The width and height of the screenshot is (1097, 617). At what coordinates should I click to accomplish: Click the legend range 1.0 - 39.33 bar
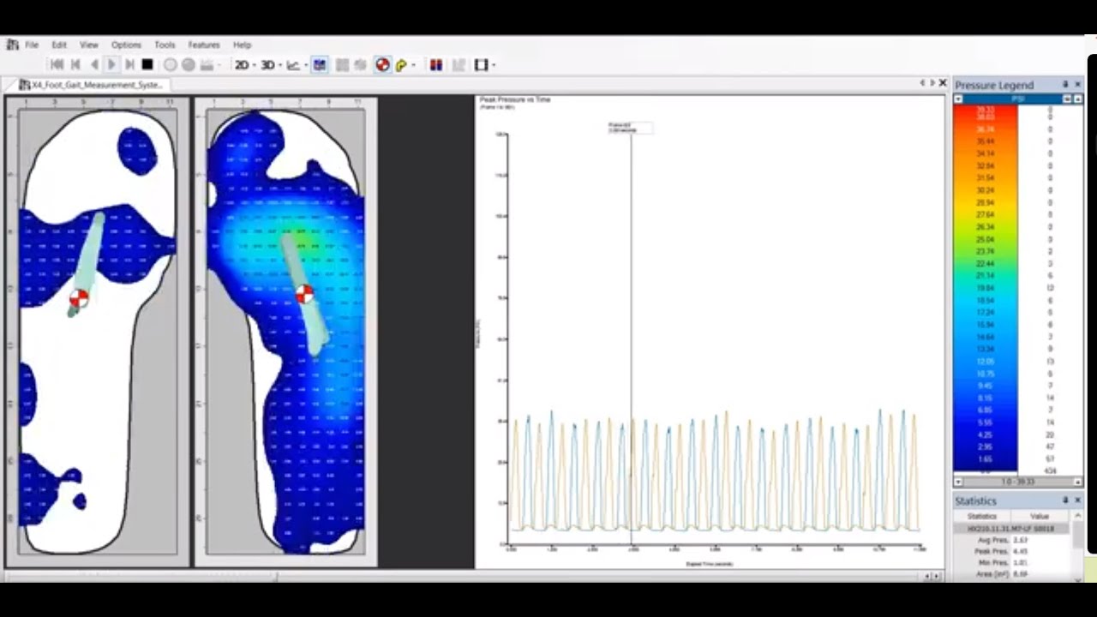coord(1017,482)
